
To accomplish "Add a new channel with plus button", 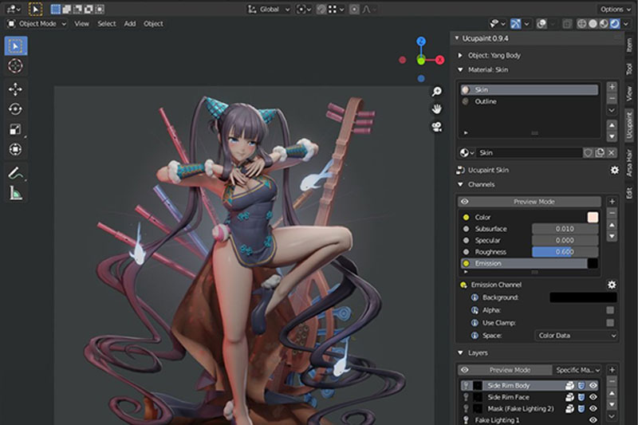I will (612, 201).
